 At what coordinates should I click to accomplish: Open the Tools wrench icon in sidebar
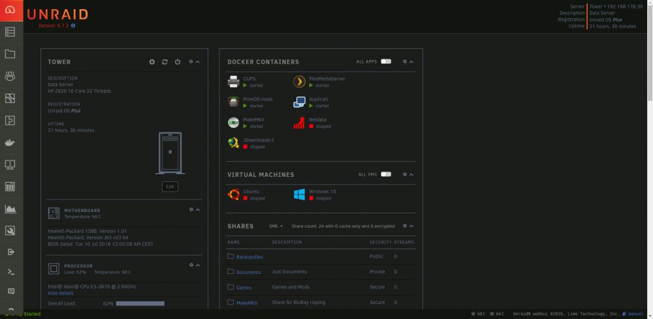point(10,231)
